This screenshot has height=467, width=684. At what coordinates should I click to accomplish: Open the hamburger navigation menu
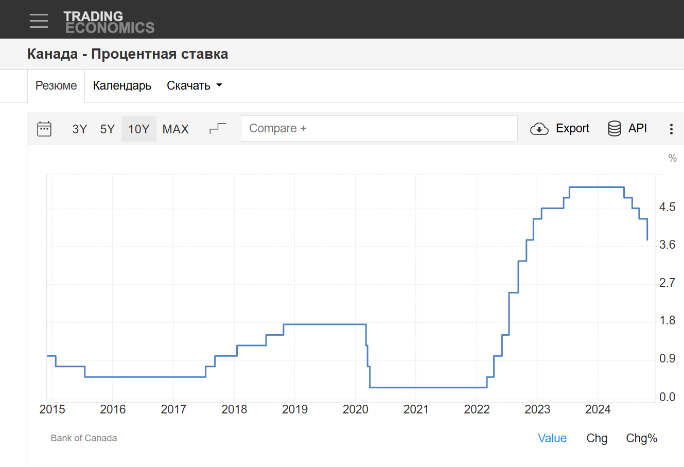coord(39,21)
